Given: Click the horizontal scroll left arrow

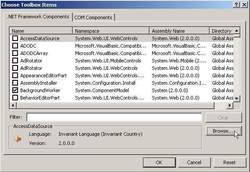Looking at the screenshot, I should (x=13, y=105).
